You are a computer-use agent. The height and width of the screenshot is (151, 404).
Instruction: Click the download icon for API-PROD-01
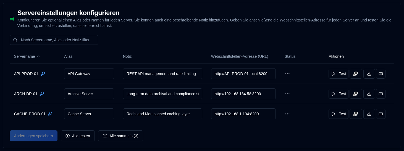(x=369, y=74)
